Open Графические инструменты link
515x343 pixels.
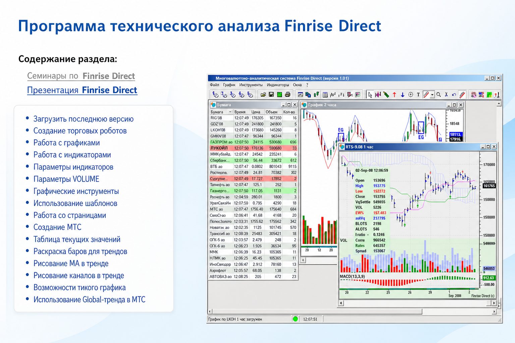(76, 191)
